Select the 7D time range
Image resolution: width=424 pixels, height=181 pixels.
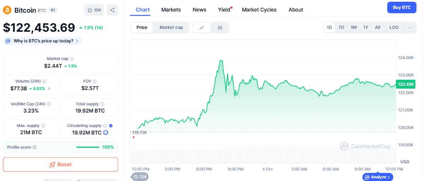(341, 28)
